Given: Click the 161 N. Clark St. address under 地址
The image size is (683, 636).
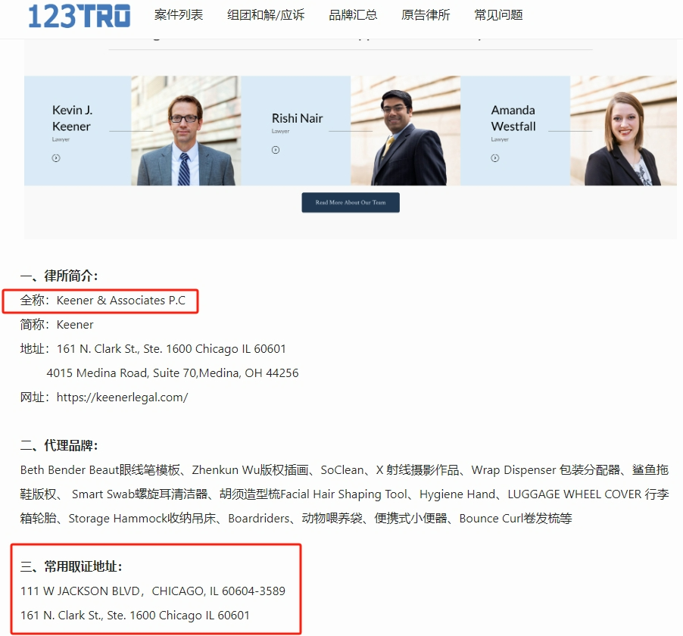Looking at the screenshot, I should coord(171,349).
